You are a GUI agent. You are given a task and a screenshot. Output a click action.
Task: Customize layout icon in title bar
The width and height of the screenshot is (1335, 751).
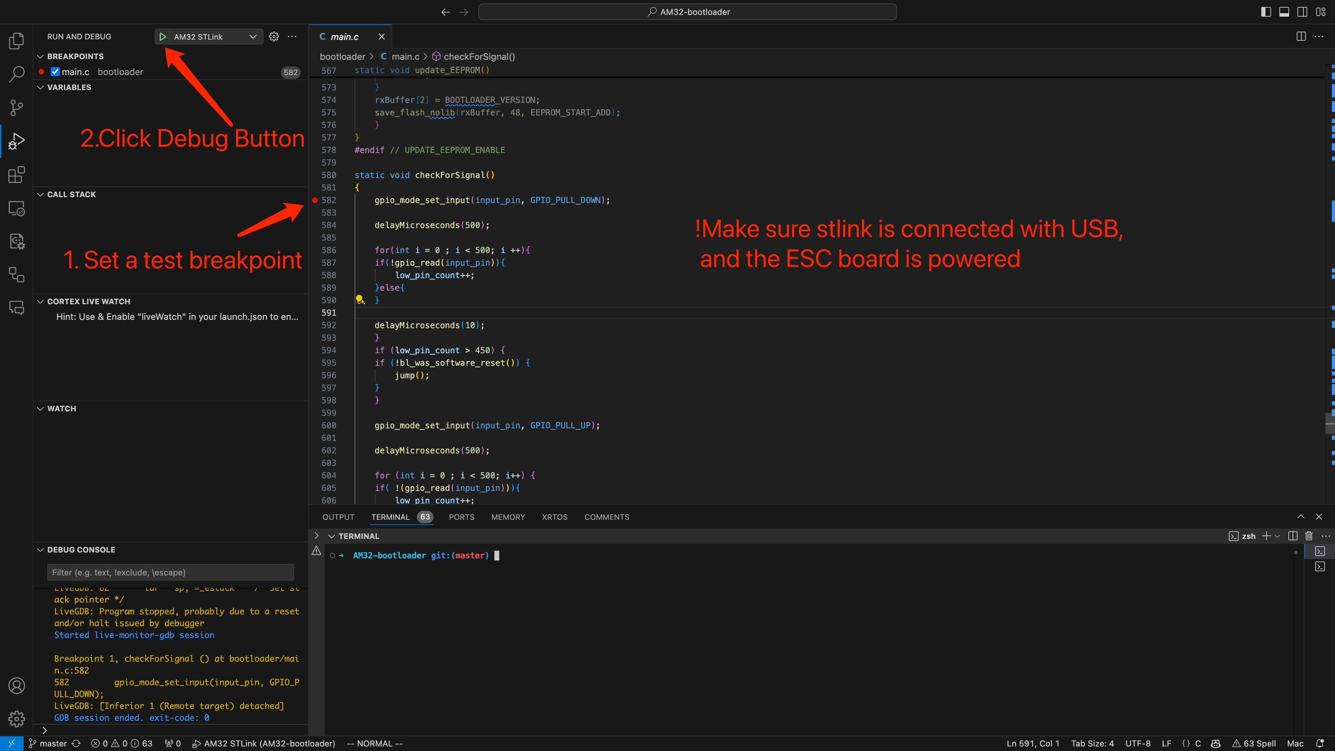coord(1320,12)
